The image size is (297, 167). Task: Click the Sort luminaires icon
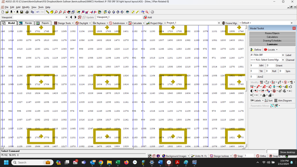pyautogui.click(x=268, y=100)
